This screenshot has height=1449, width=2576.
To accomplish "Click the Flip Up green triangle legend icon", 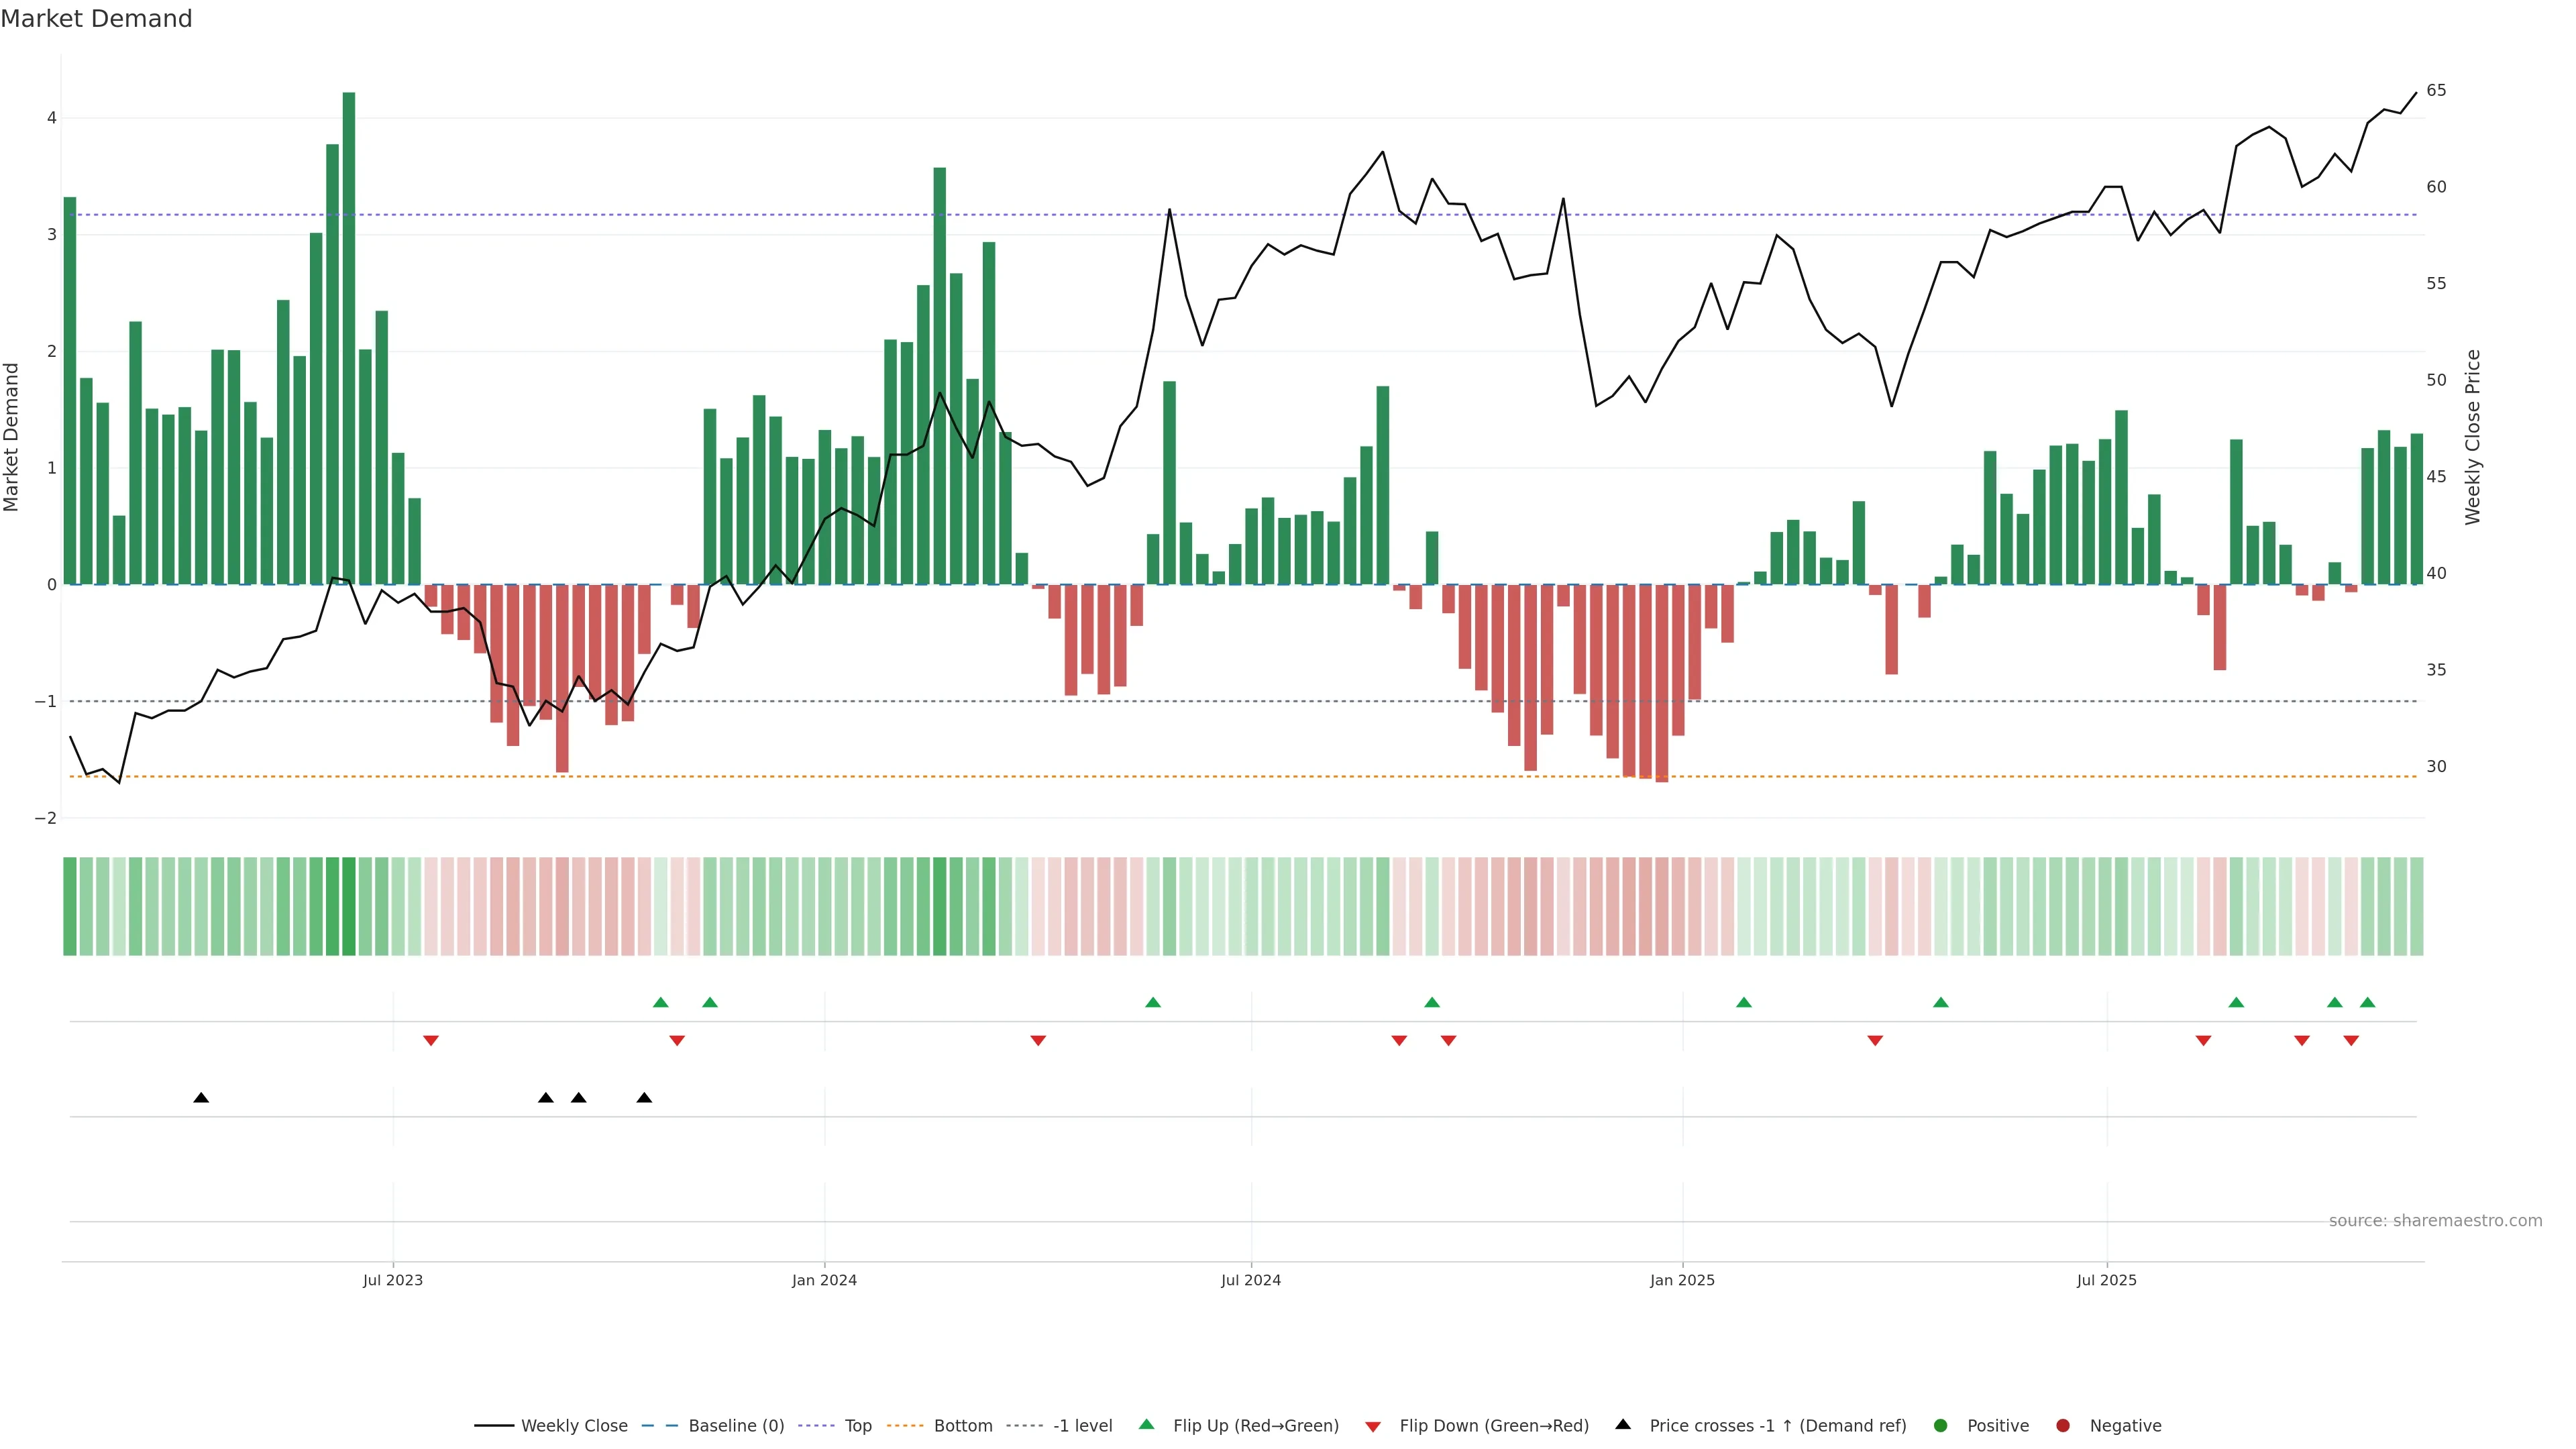I will 1147,1424.
